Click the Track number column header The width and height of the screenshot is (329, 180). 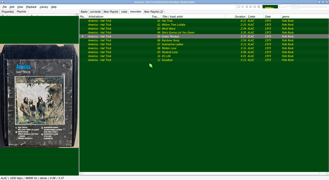(x=156, y=17)
